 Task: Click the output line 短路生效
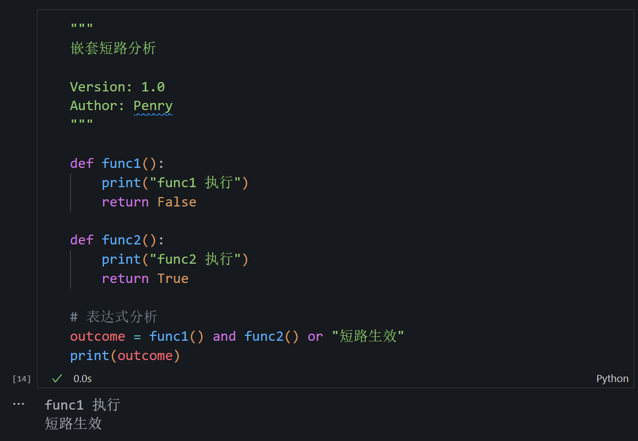click(x=73, y=423)
